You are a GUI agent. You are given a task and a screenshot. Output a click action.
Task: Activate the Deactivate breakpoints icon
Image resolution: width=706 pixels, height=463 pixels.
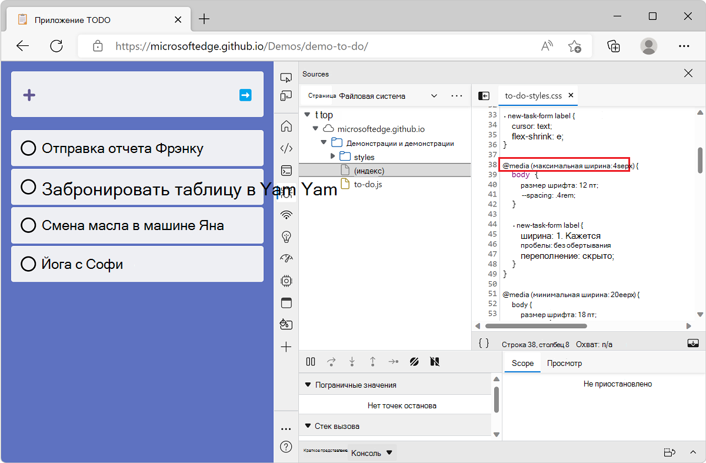pyautogui.click(x=434, y=362)
